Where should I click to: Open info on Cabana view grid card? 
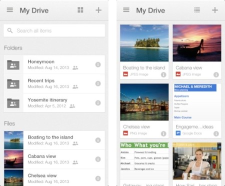click(216, 74)
